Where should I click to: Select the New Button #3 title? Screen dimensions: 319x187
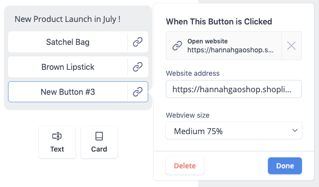tap(68, 92)
